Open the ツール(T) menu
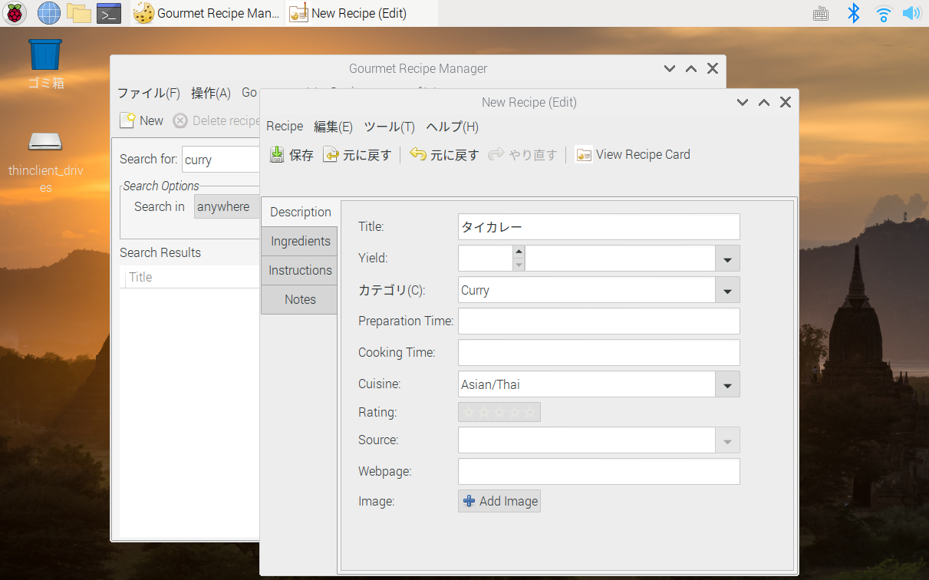The width and height of the screenshot is (929, 580). pyautogui.click(x=389, y=127)
